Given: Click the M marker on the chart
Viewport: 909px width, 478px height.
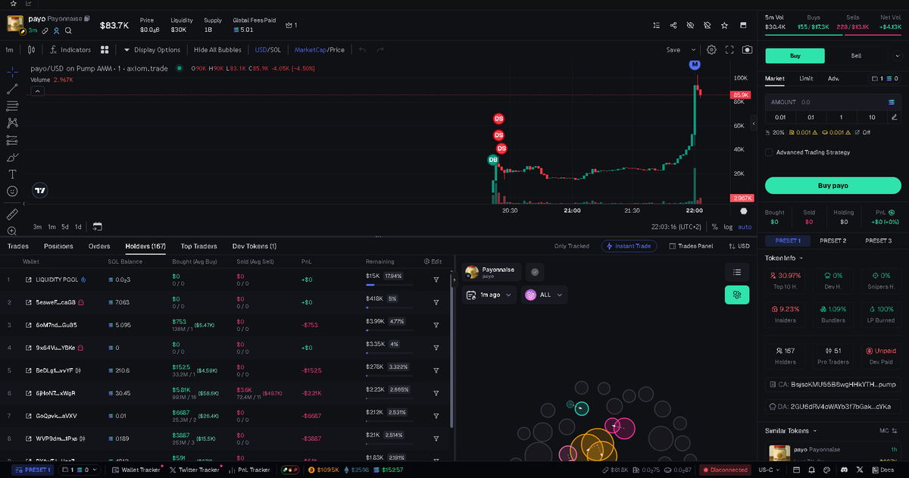Looking at the screenshot, I should pos(695,65).
